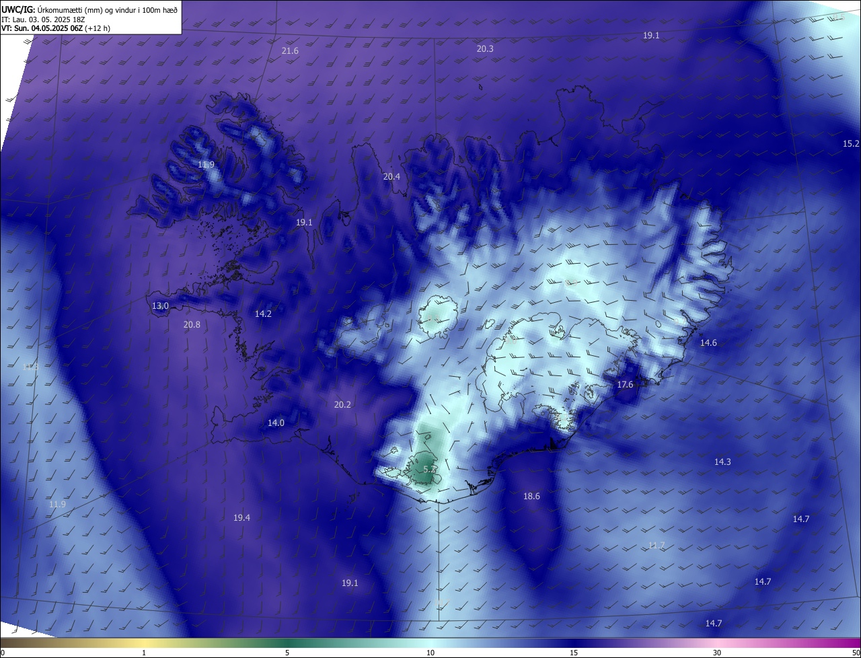861x658 pixels.
Task: Click the map title line starting 'UWC/IG: Úrkomumætti'
Action: 89,9
